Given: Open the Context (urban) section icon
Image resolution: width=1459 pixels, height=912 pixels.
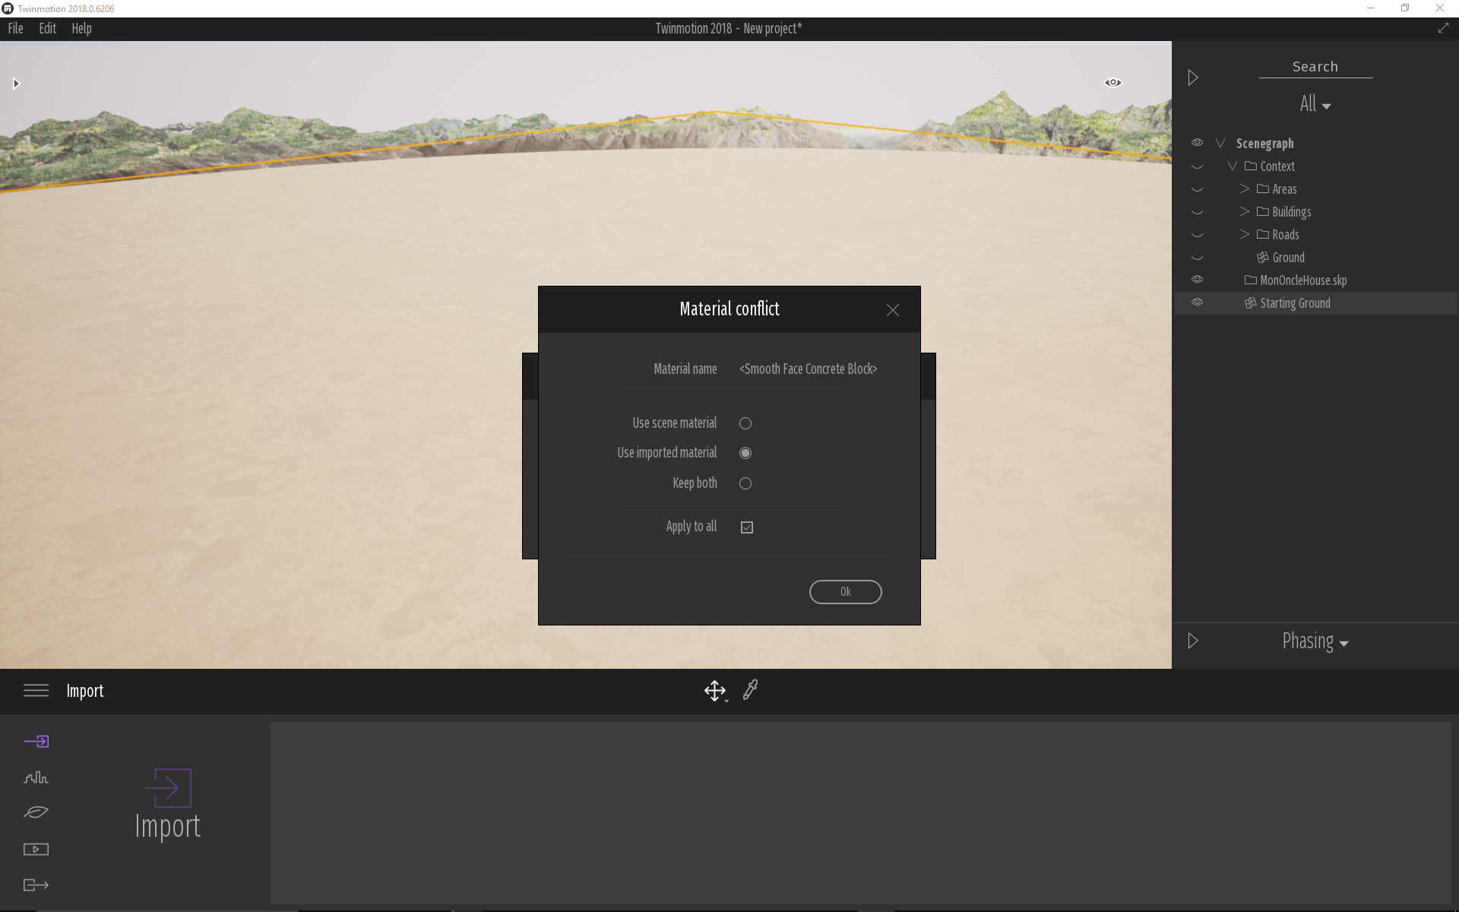Looking at the screenshot, I should click(36, 777).
